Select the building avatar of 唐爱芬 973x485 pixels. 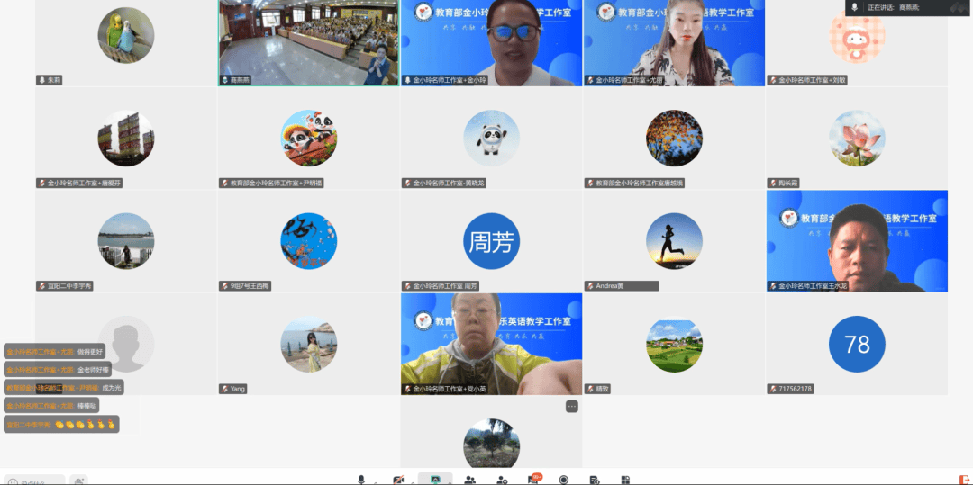tap(126, 139)
